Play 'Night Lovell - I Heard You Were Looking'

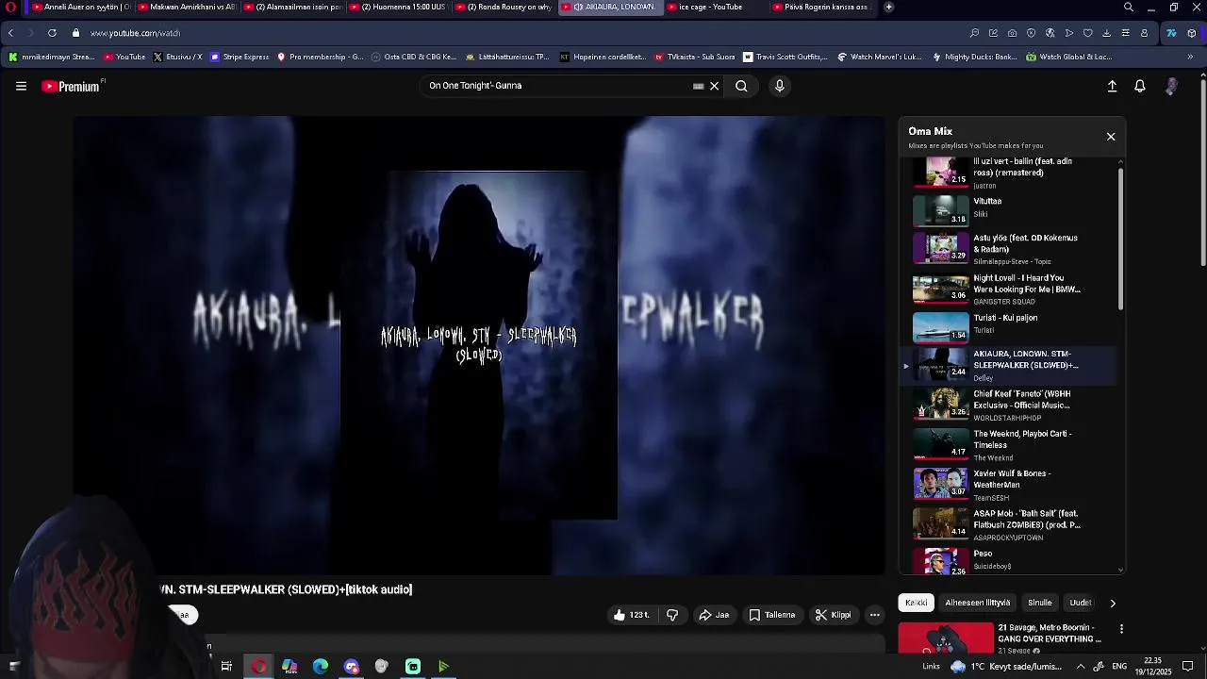[x=1008, y=289]
